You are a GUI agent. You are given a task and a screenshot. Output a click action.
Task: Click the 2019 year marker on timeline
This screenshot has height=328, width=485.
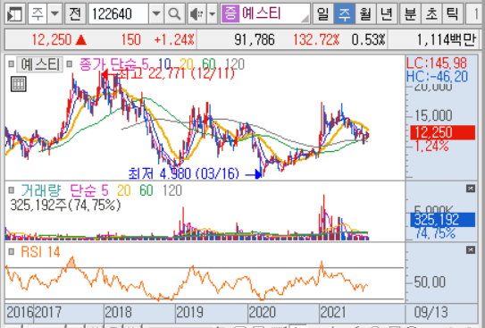click(190, 312)
